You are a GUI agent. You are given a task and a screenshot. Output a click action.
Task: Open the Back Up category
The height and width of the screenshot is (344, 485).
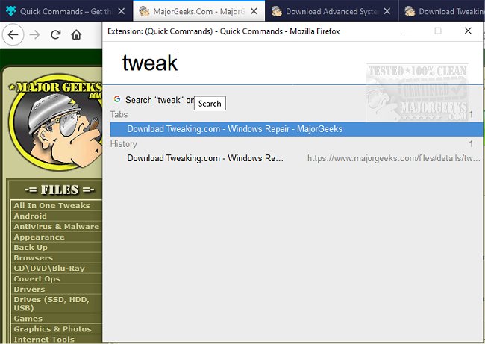pos(31,248)
